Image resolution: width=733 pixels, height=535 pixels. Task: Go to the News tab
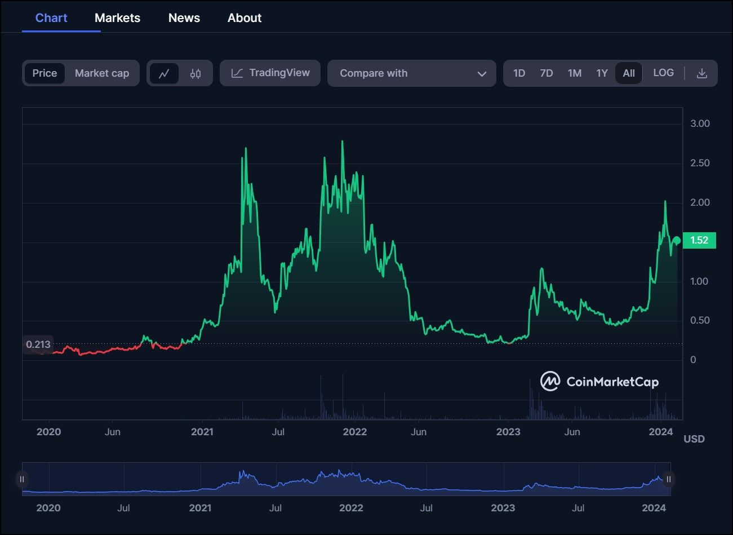point(184,18)
